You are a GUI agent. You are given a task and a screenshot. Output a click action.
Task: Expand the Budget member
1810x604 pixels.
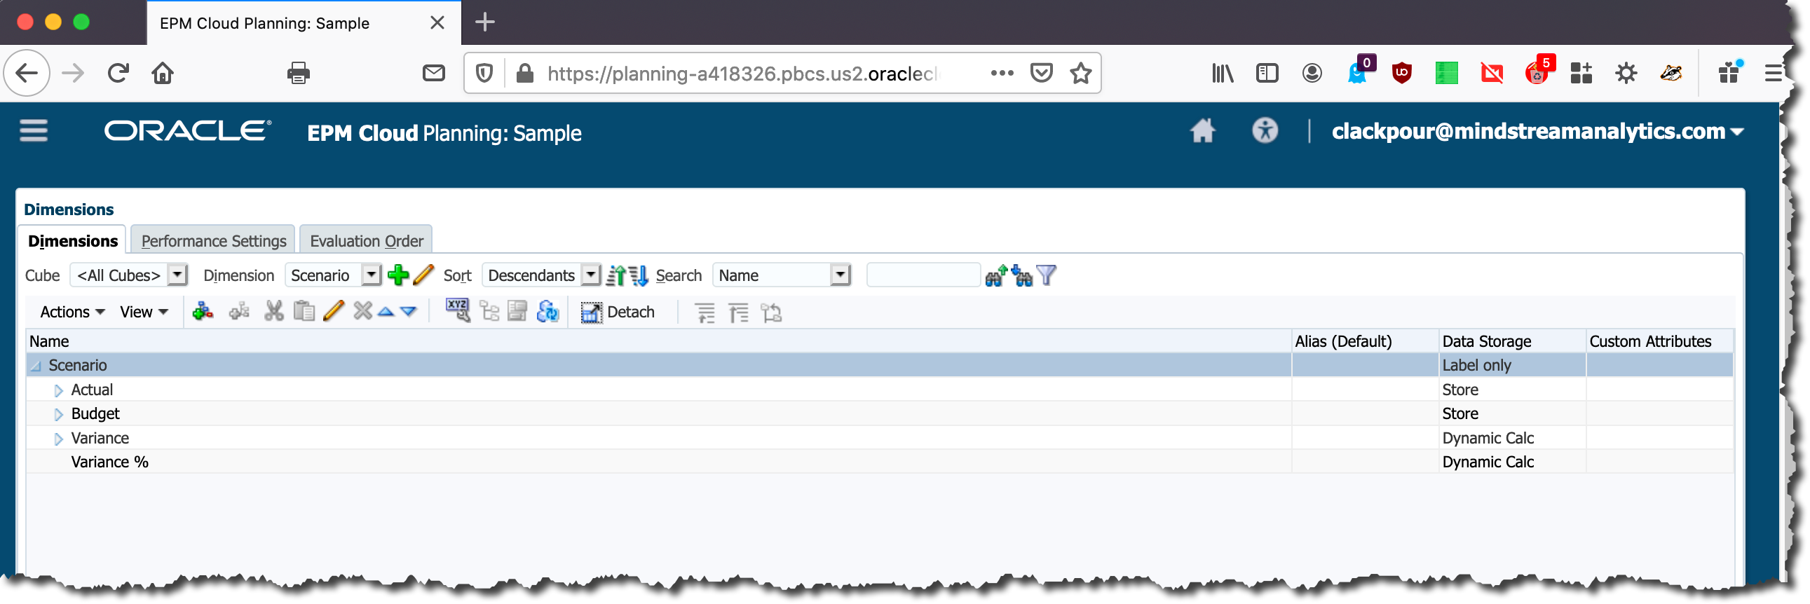pyautogui.click(x=58, y=414)
